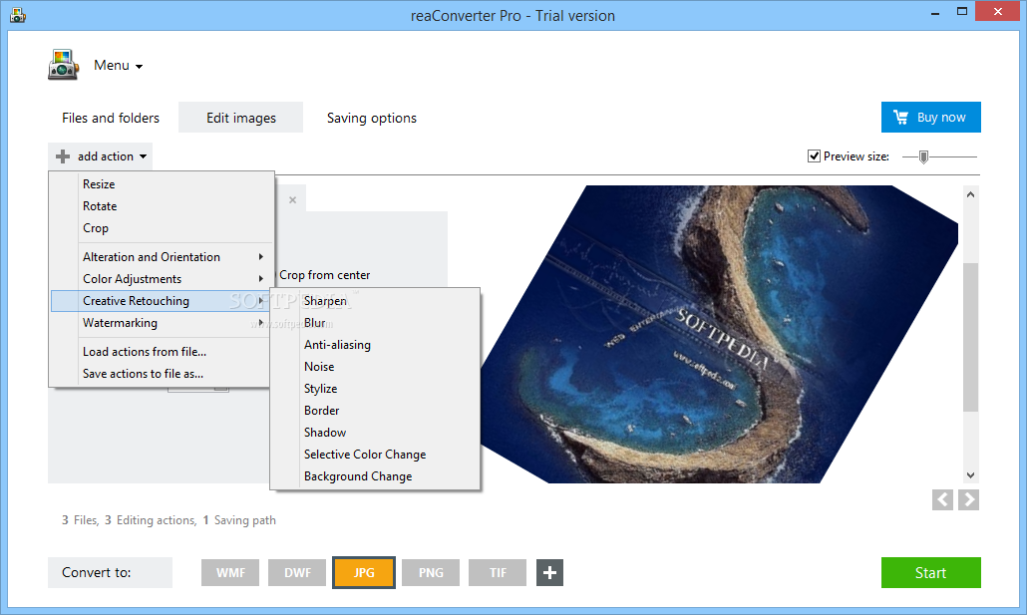Expand Alteration and Orientation submenu

click(162, 257)
